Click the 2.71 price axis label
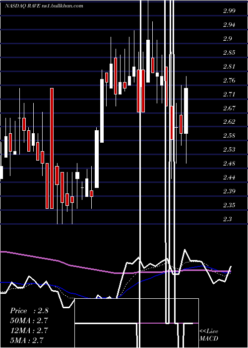 (x=229, y=94)
